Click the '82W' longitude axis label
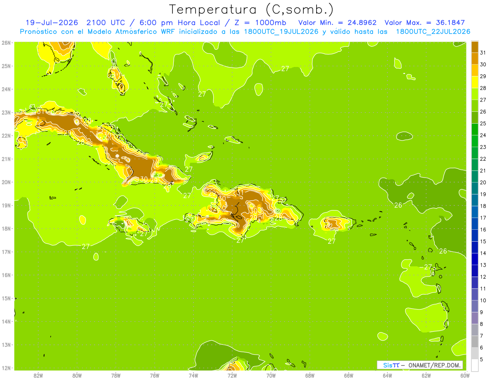The width and height of the screenshot is (494, 381). click(38, 376)
